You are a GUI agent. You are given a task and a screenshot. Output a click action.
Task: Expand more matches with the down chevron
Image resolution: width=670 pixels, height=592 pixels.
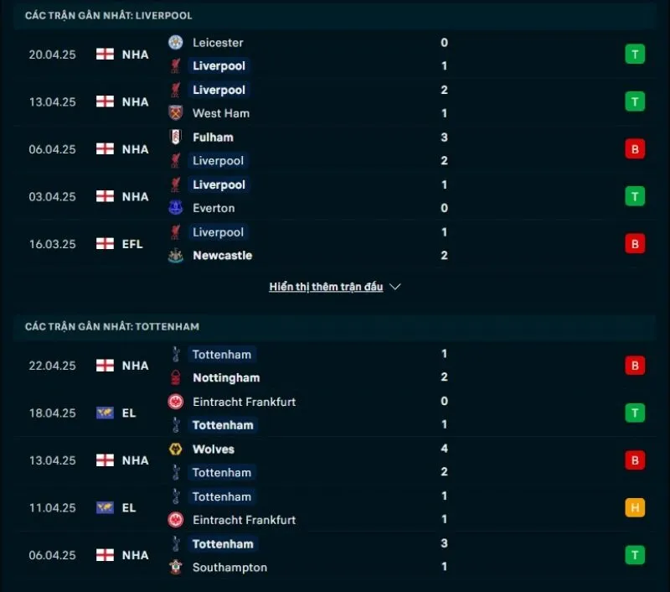coord(394,286)
